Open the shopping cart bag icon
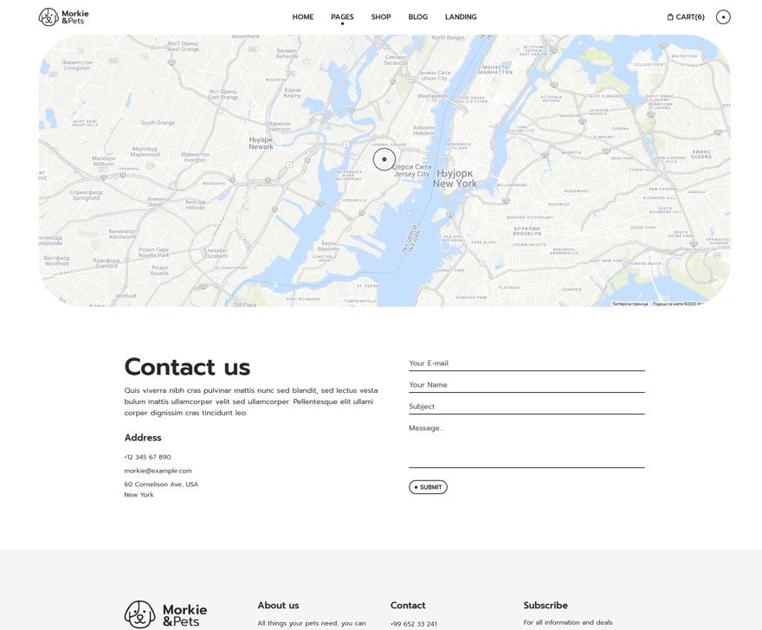 [670, 16]
